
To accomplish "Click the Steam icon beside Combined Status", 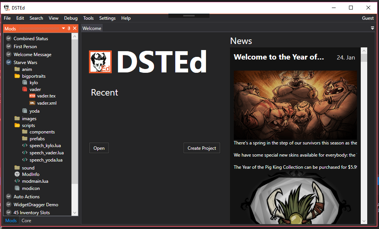I will [9, 39].
